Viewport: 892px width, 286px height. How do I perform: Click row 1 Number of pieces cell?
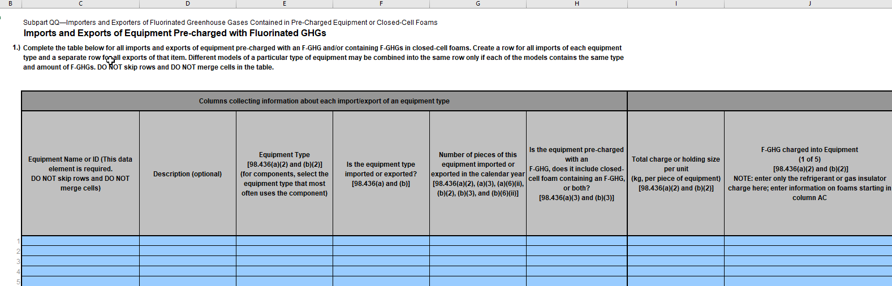(478, 241)
